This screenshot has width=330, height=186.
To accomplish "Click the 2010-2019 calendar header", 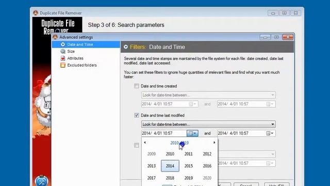I will point(179,143).
